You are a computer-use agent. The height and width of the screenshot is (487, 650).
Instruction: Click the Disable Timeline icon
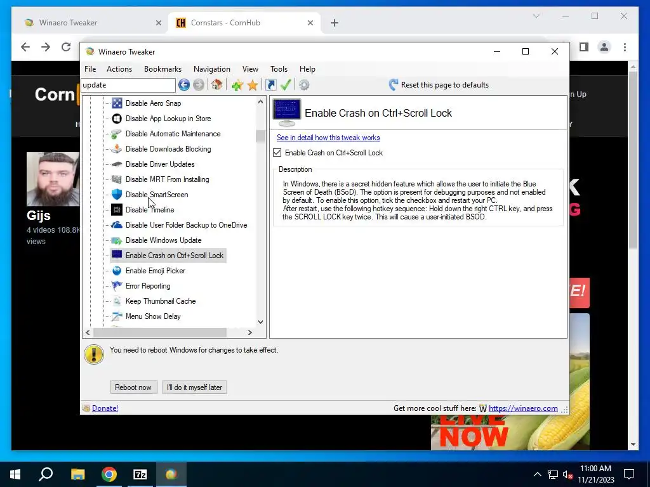(117, 210)
